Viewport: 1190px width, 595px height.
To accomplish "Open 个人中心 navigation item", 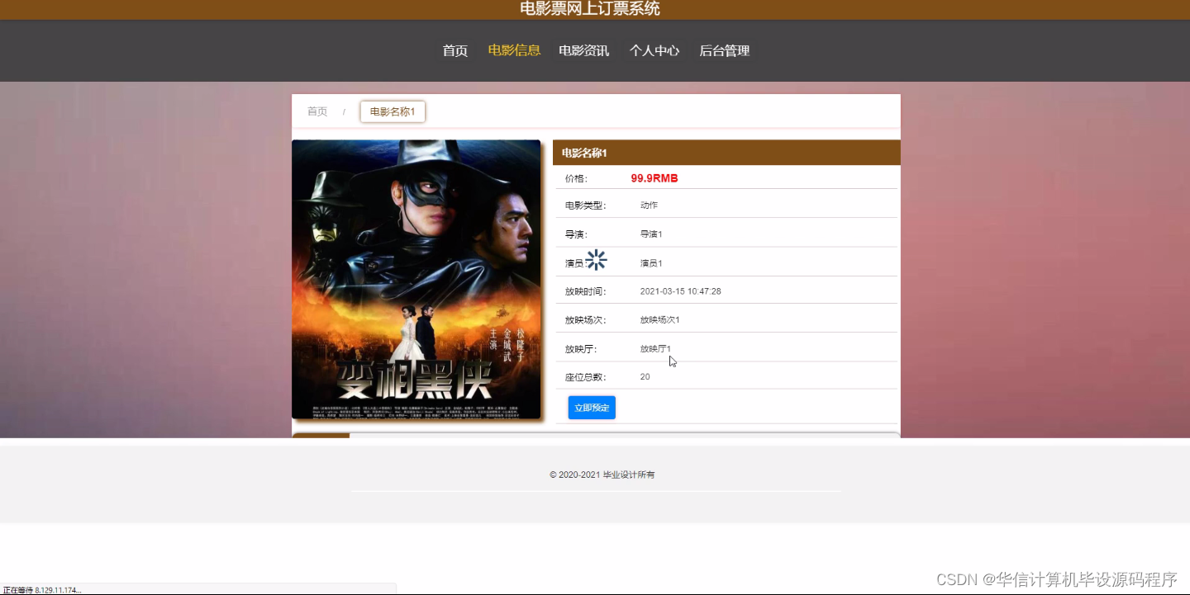I will point(654,51).
